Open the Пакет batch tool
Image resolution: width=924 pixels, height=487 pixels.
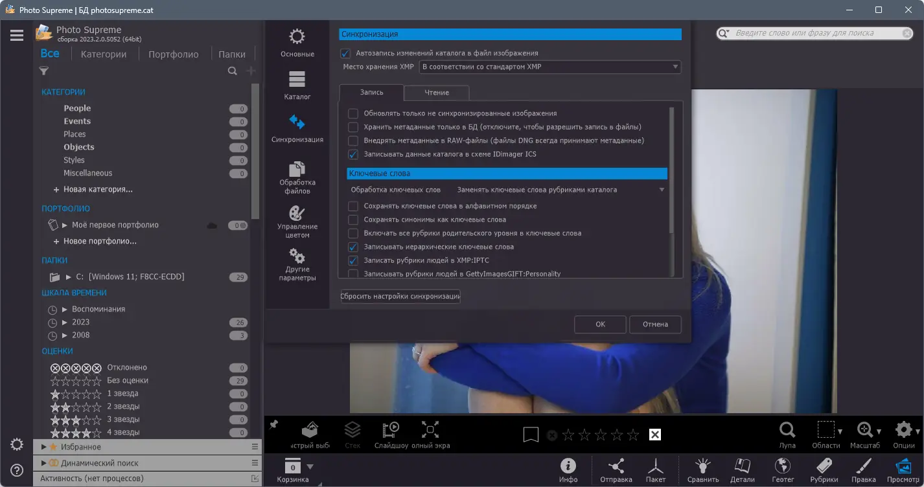click(x=656, y=471)
